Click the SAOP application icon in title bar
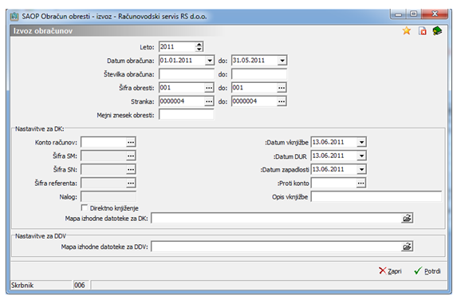 click(x=14, y=16)
